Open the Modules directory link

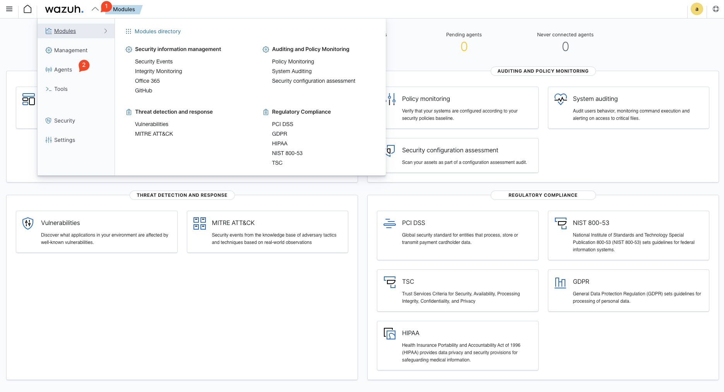point(157,31)
